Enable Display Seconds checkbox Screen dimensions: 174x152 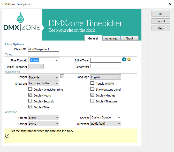pyautogui.click(x=30, y=101)
